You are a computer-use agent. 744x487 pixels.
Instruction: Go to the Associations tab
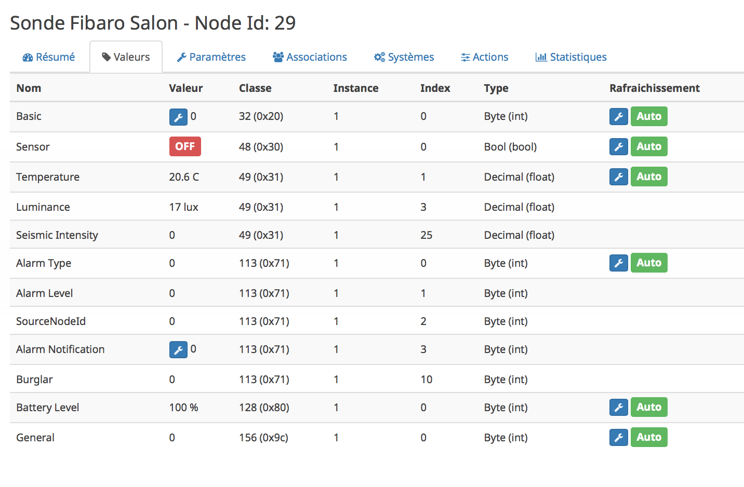tap(310, 57)
